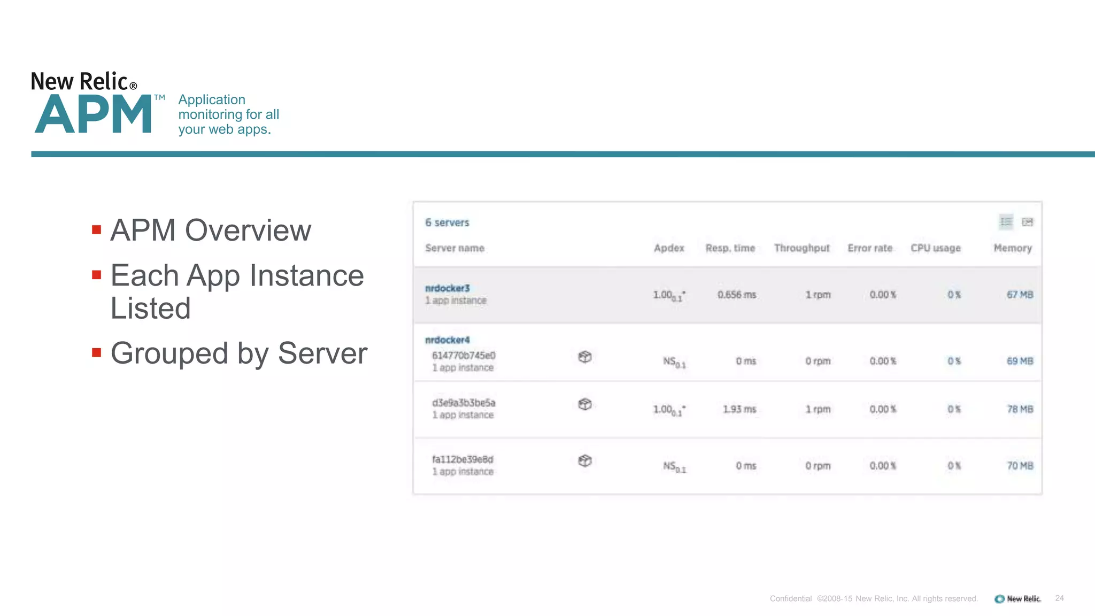Click the 'Application monitoring' tagline text
Screen dimensions: 1095x616
(229, 114)
